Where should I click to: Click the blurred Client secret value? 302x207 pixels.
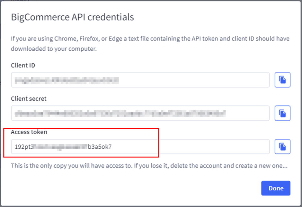pos(120,113)
